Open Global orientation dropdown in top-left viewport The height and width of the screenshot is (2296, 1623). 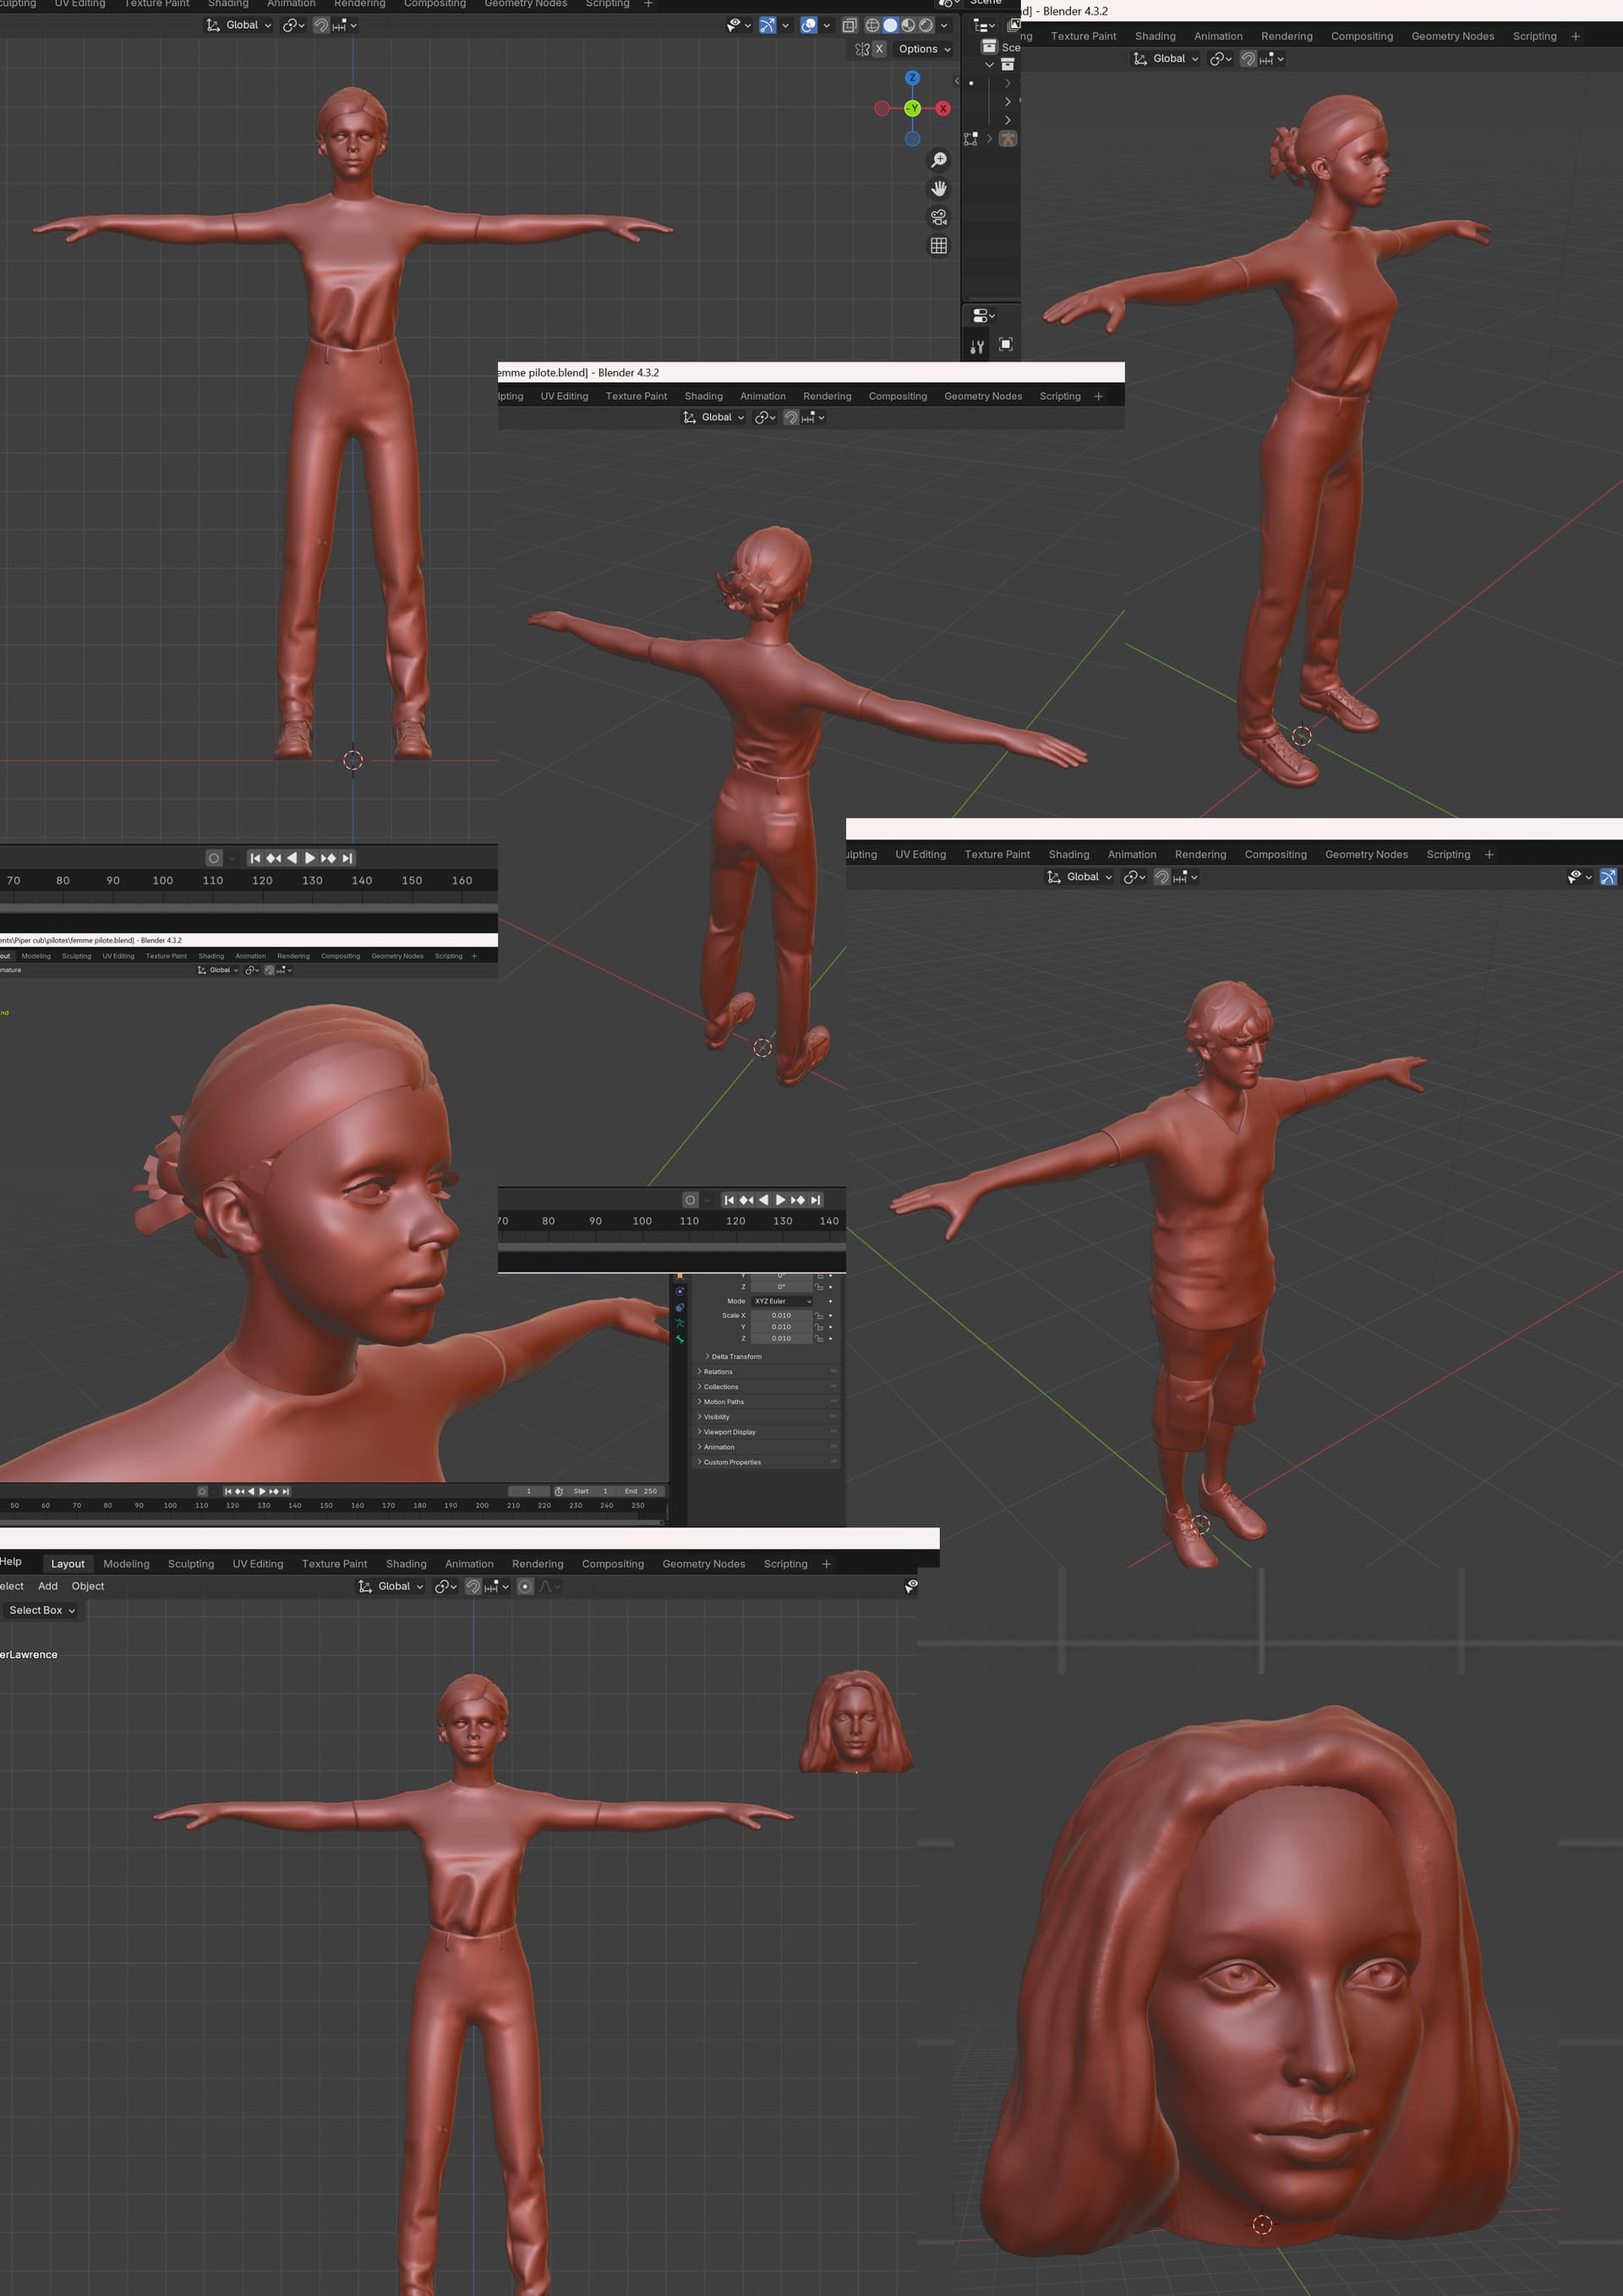tap(239, 25)
